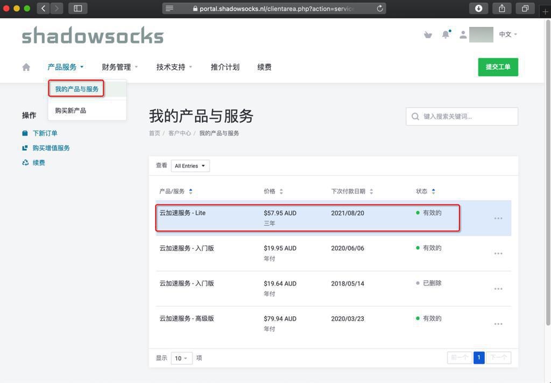Click the 2021/08/20 payment date
Image resolution: width=551 pixels, height=383 pixels.
(348, 213)
